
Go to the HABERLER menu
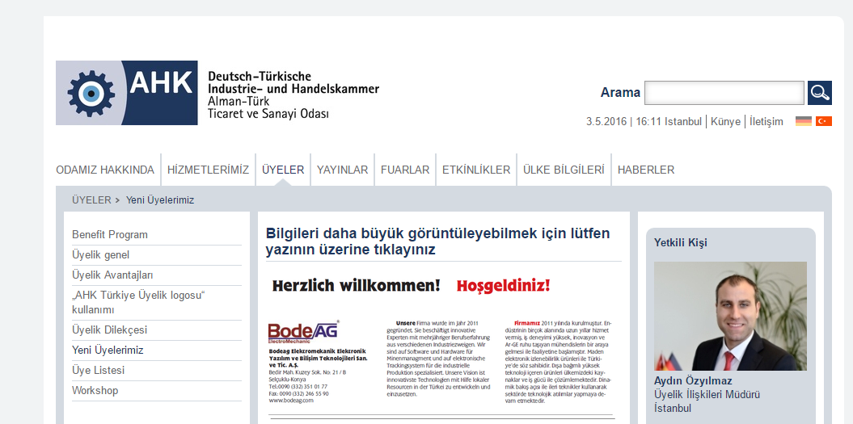pos(646,170)
